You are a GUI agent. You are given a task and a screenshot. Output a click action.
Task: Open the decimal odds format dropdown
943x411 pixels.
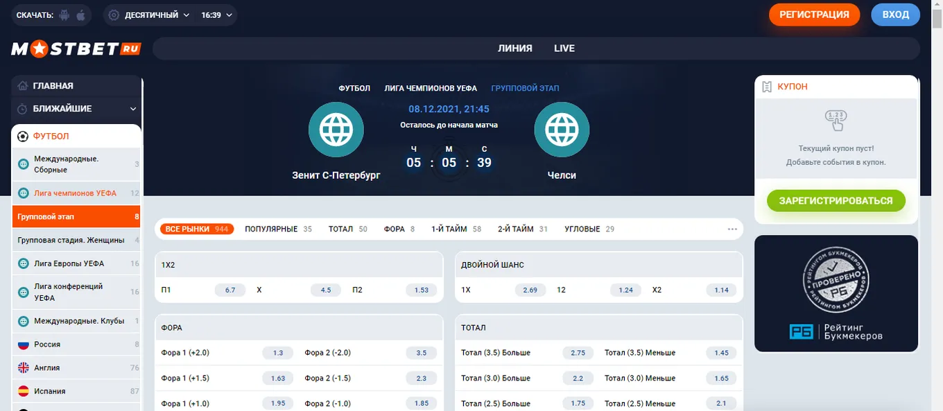tap(148, 15)
